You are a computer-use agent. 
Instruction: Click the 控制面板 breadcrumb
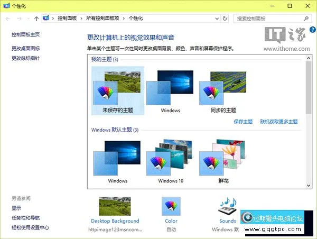click(67, 19)
